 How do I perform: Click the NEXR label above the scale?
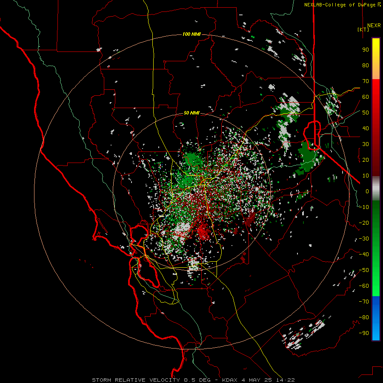tap(374, 26)
